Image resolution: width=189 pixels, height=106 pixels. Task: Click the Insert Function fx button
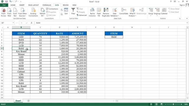[x=32, y=23]
